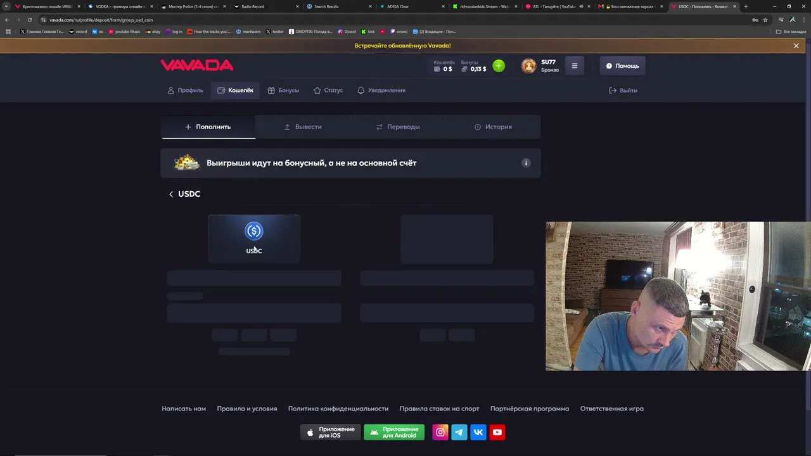Select the История tab
The height and width of the screenshot is (456, 811).
(493, 127)
